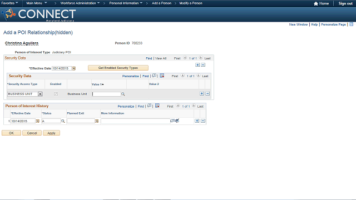Image resolution: width=356 pixels, height=200 pixels.
Task: Click Find in inner Security Data grid
Action: 145,76
